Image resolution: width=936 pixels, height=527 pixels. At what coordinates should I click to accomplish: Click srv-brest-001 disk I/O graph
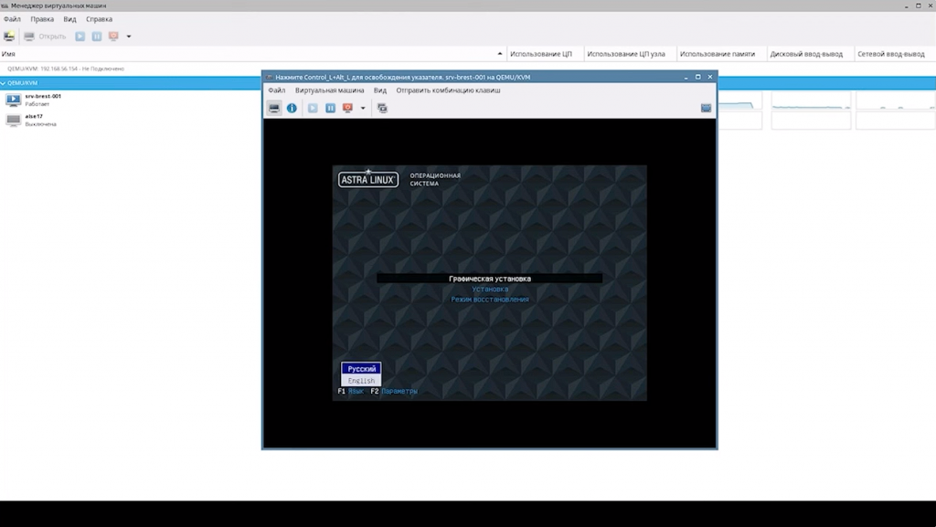[x=811, y=100]
